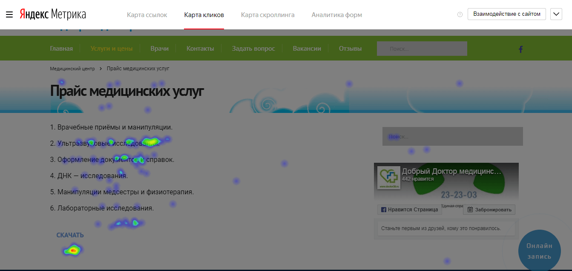Click the Отзывы navigation link

[350, 49]
